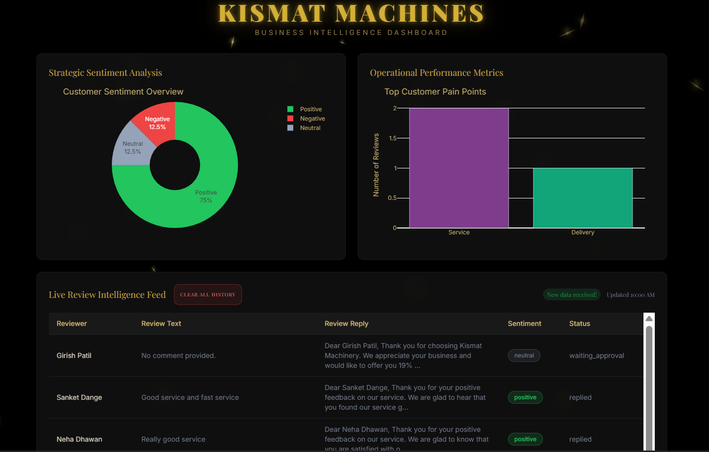Image resolution: width=709 pixels, height=452 pixels.
Task: Click the positive sentiment badge for Neha Dhawan
Action: 525,439
